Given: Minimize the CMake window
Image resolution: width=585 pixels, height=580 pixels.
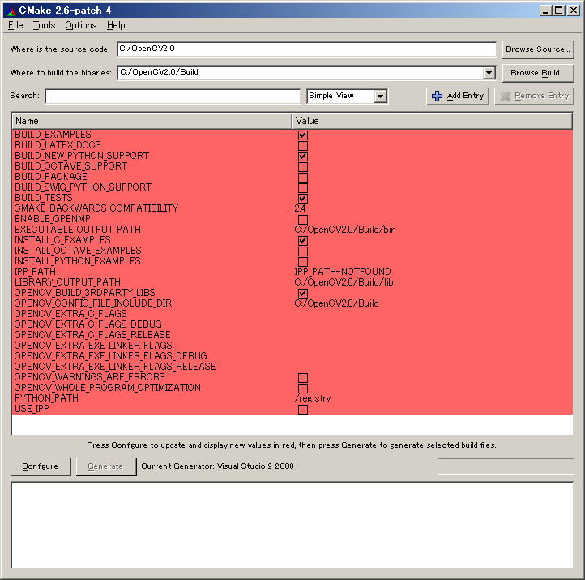Looking at the screenshot, I should 545,11.
